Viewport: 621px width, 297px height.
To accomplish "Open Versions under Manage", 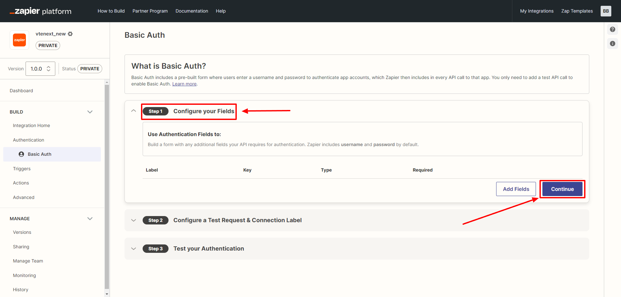I will click(22, 232).
